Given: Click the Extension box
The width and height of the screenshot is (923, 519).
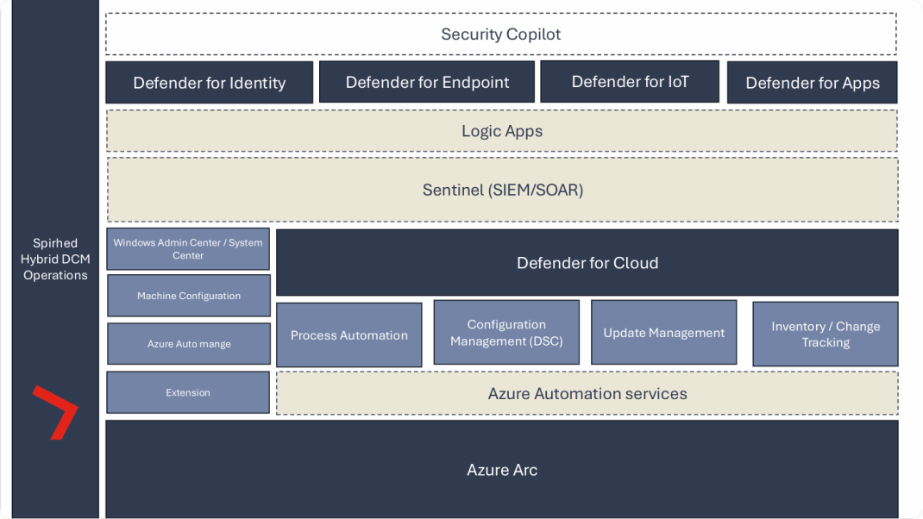Looking at the screenshot, I should coord(188,392).
